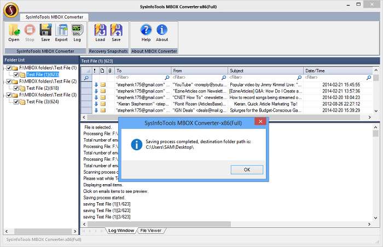Click the SysInfoTools application logo

(x=11, y=10)
